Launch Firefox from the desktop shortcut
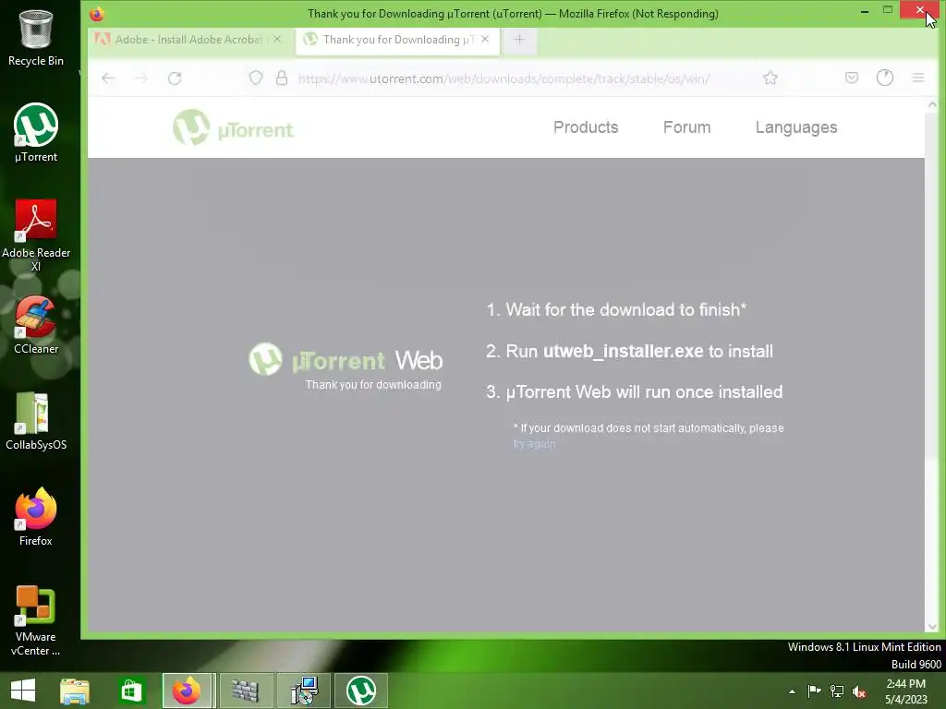The image size is (946, 709). 36,517
